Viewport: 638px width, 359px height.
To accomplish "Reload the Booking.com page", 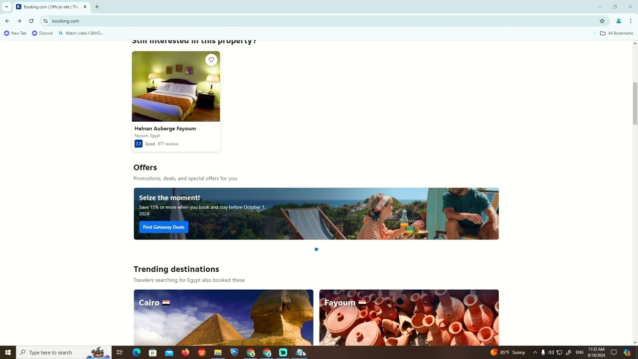I will [x=31, y=21].
